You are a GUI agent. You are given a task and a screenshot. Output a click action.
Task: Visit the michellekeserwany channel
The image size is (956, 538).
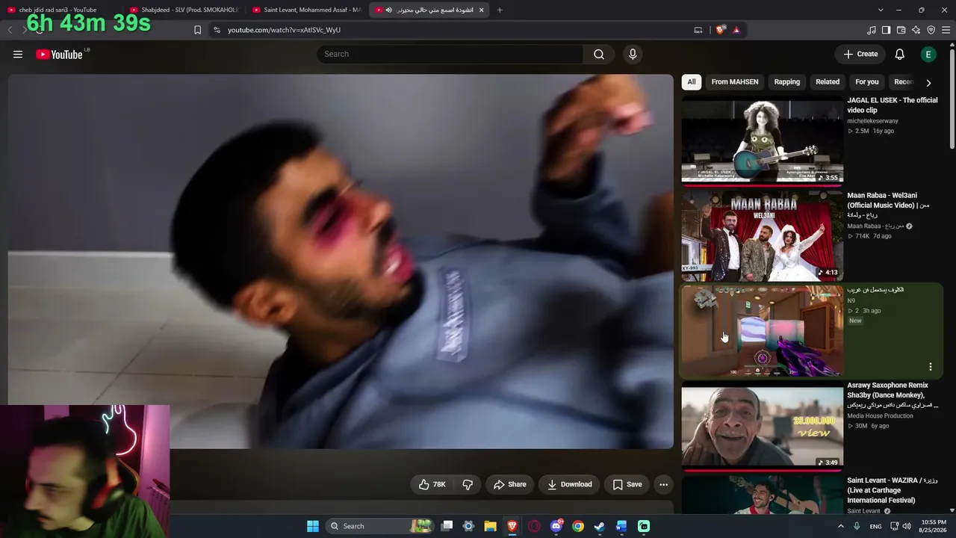click(x=872, y=121)
